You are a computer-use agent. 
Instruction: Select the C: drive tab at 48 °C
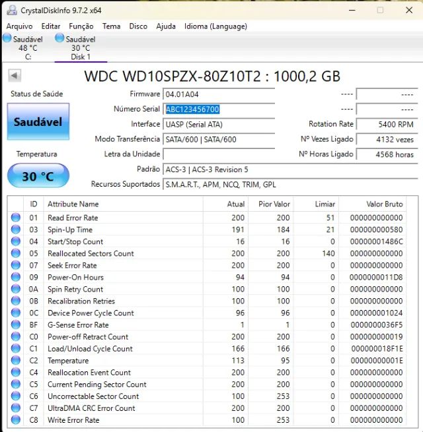click(24, 47)
